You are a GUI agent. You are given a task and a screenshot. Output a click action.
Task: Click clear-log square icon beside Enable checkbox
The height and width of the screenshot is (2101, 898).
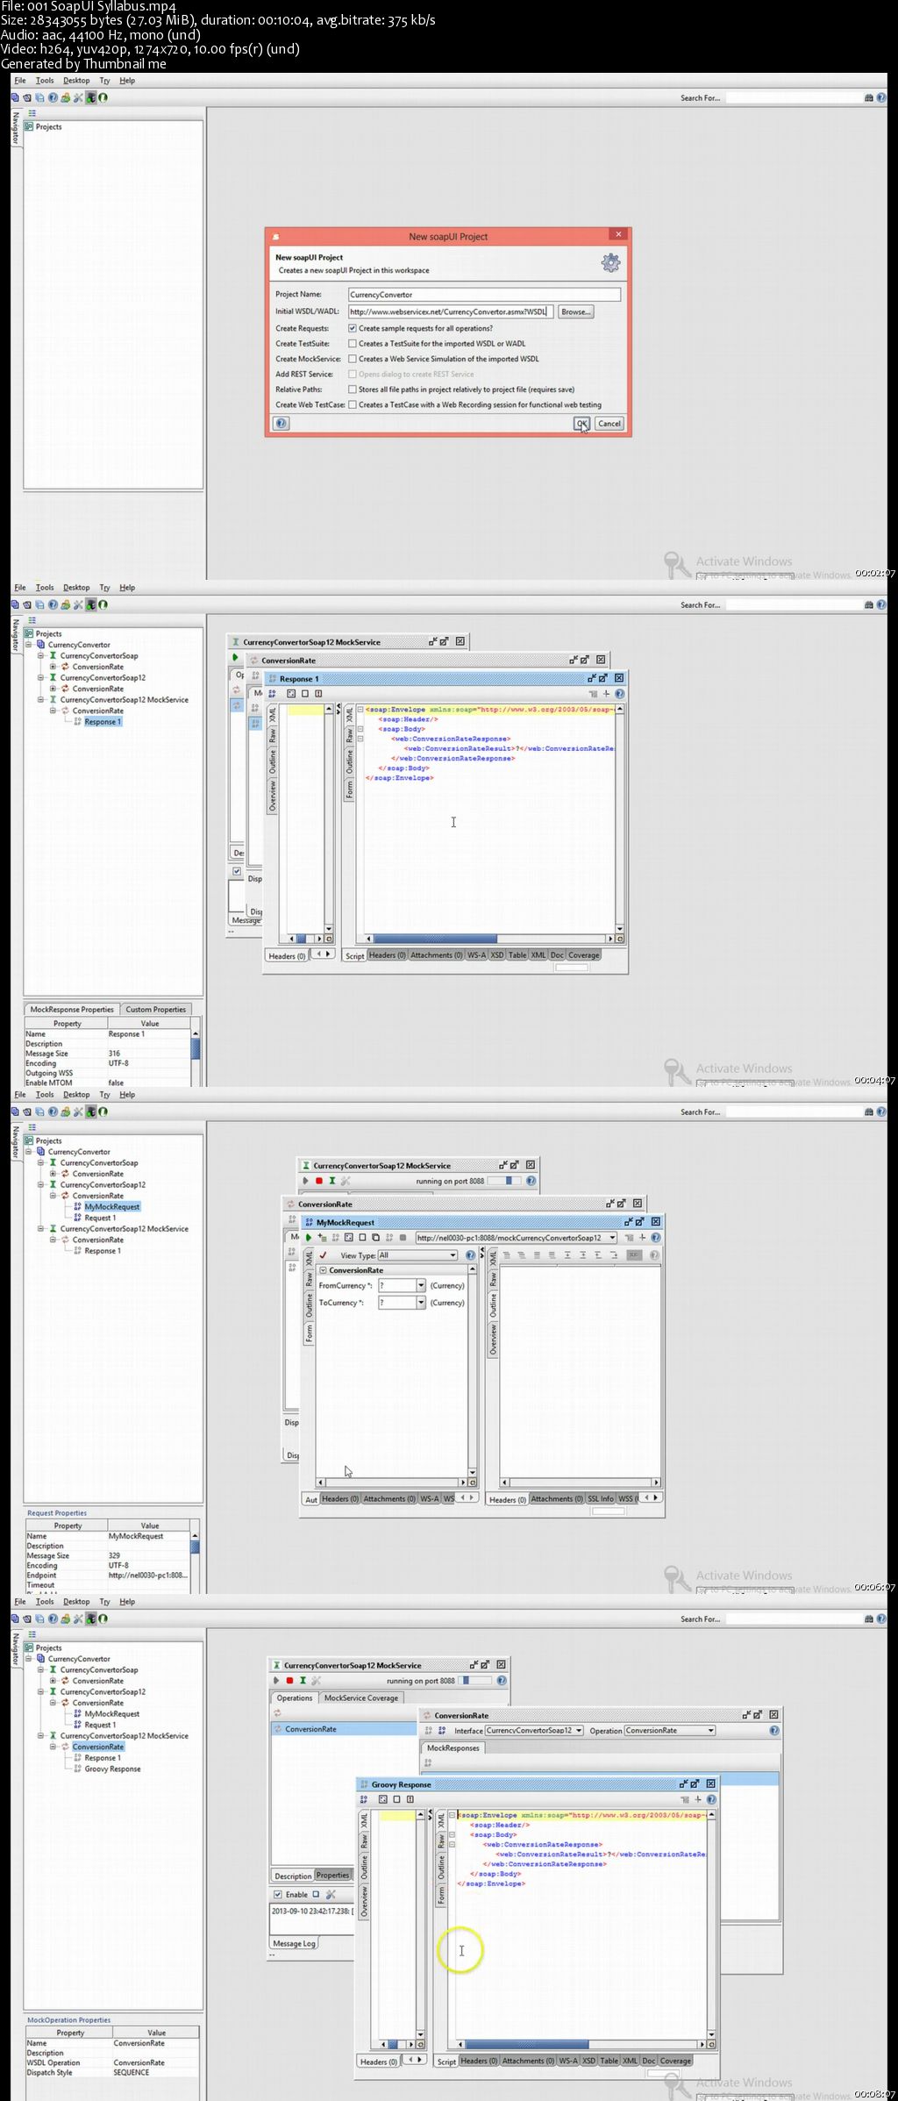[317, 1895]
